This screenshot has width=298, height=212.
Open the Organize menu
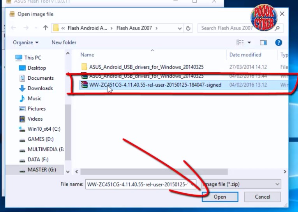click(26, 42)
